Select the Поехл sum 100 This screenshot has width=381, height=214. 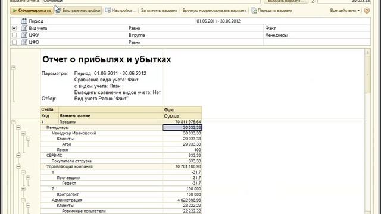[x=182, y=150]
